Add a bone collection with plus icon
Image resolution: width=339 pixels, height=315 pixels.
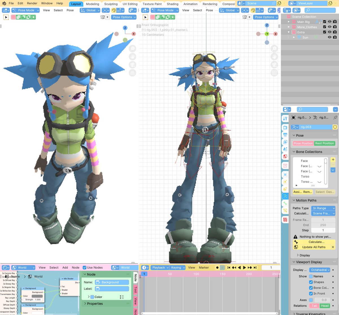tap(333, 160)
